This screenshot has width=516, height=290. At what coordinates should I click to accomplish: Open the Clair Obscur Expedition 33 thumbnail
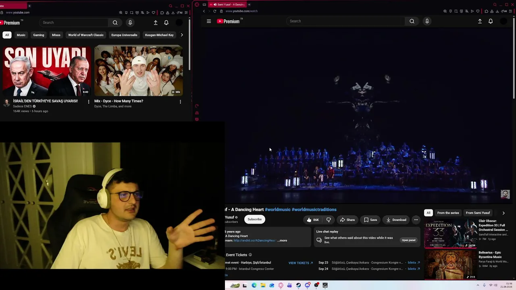[x=450, y=234]
